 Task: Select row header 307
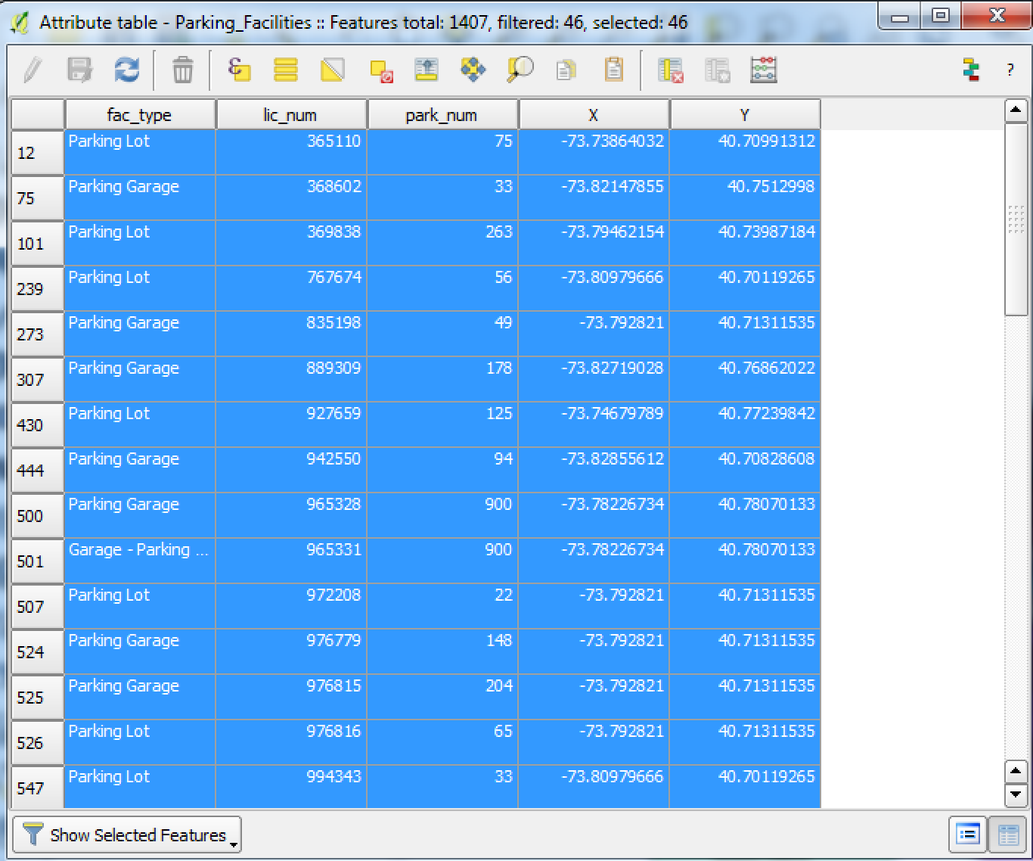[x=37, y=380]
